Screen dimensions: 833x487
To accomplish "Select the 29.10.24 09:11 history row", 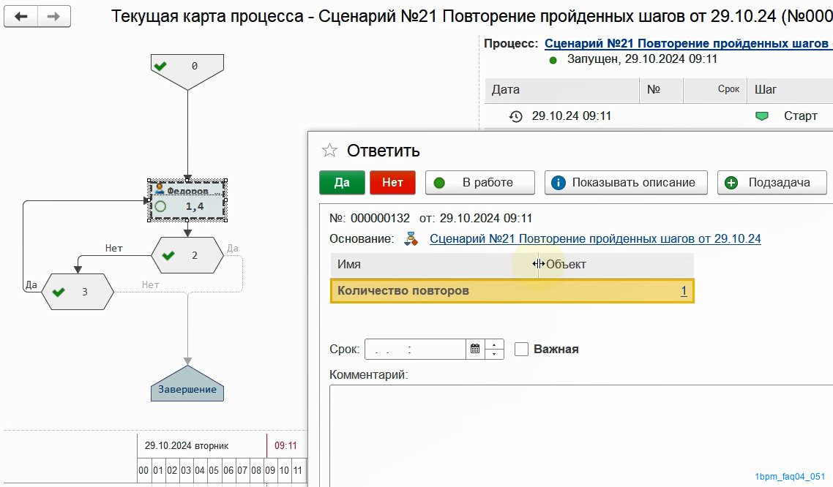I will pos(659,116).
